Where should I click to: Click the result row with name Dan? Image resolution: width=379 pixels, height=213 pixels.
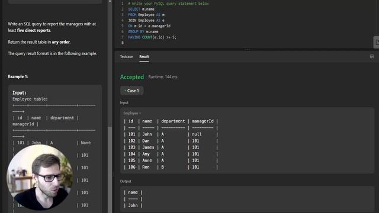coord(171,141)
